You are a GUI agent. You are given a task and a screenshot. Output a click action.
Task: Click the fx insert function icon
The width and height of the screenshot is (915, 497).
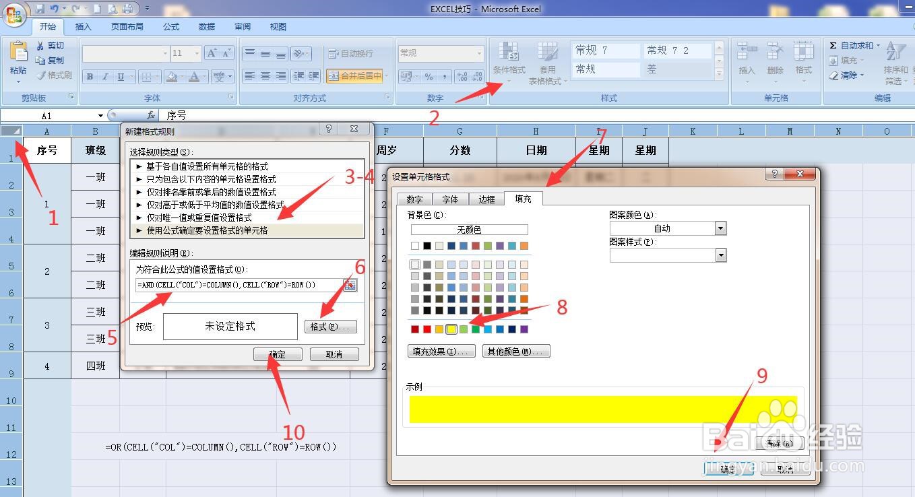coord(151,116)
